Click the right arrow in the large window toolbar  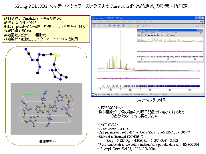click(114, 26)
